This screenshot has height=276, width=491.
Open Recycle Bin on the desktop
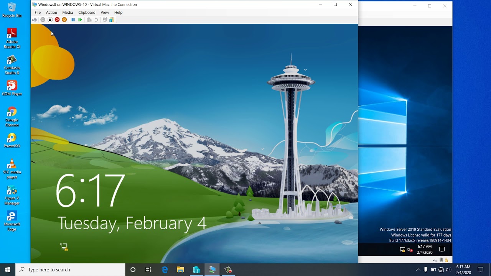click(x=12, y=10)
